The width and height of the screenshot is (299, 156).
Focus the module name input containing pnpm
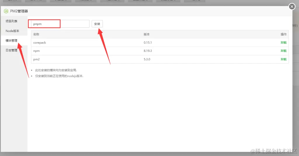[x=60, y=24]
